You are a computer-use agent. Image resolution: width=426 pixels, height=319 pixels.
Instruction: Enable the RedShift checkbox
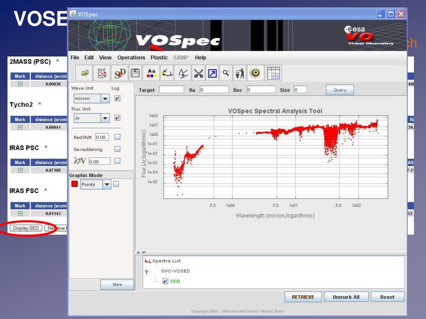pyautogui.click(x=117, y=137)
